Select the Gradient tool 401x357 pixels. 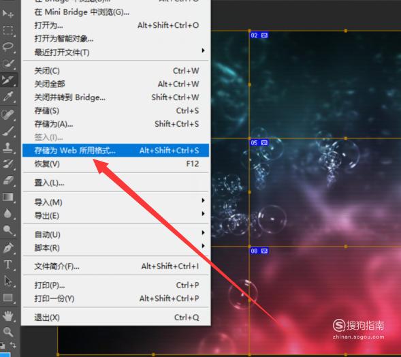tap(7, 197)
